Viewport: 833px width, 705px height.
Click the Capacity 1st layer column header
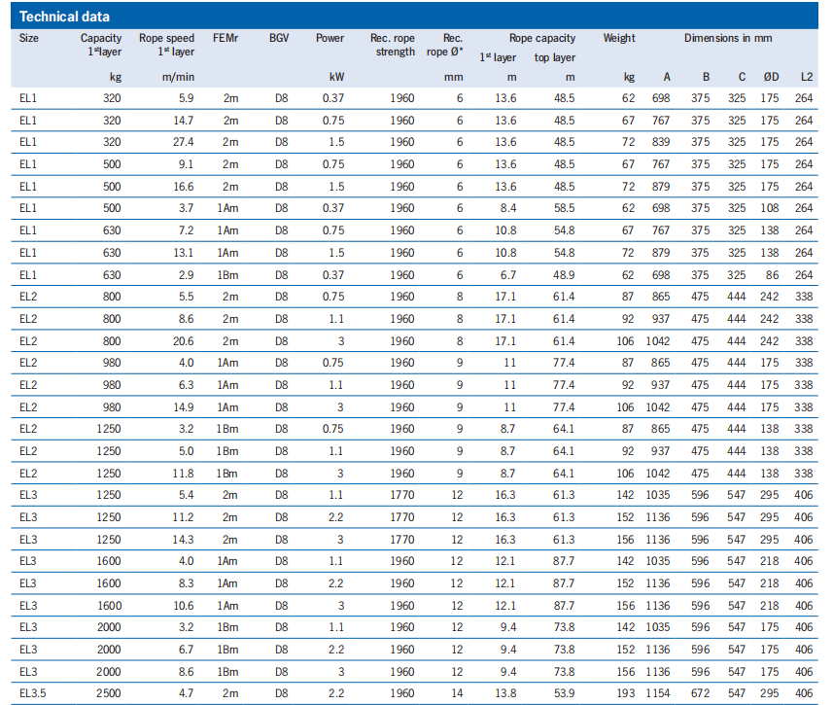coord(101,45)
